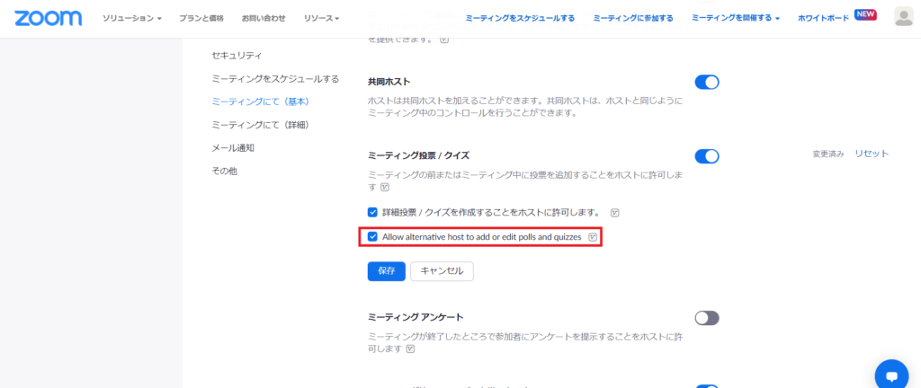
Task: Click the 保存 button
Action: coord(386,271)
